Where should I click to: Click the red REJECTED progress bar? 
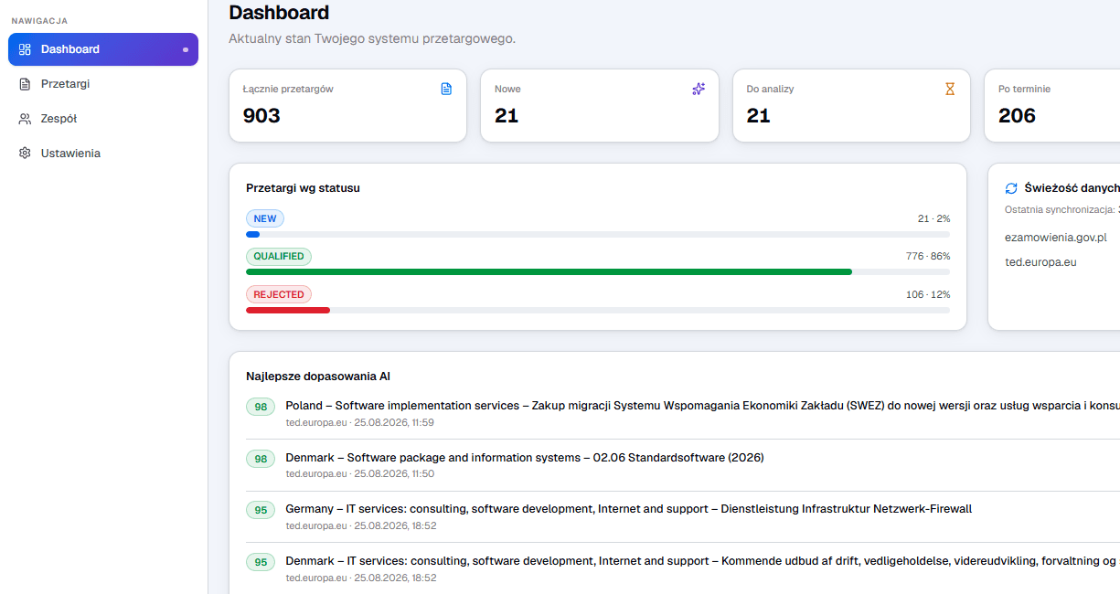288,310
